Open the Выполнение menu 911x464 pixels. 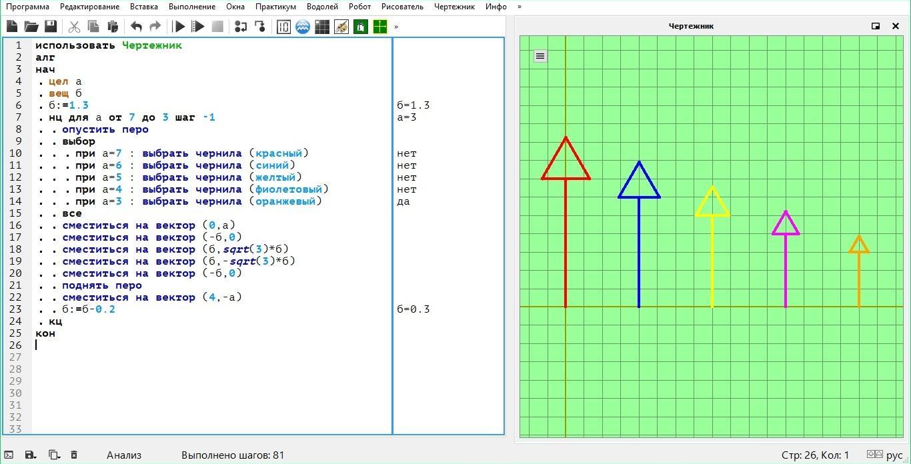pos(192,7)
